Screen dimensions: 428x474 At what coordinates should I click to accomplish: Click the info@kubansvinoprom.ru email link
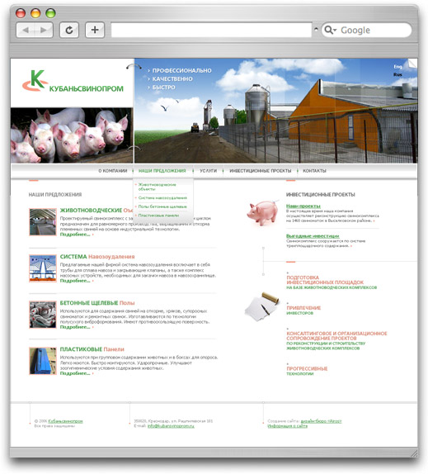[171, 425]
